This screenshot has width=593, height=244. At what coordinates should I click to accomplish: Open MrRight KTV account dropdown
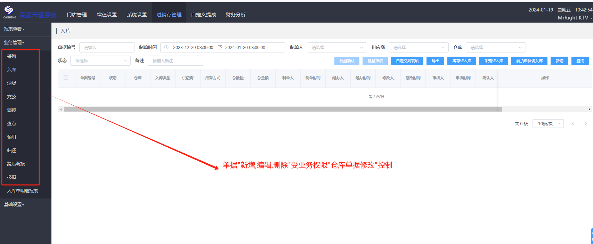[575, 18]
